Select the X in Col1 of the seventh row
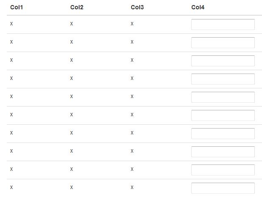262x200 pixels. click(11, 133)
